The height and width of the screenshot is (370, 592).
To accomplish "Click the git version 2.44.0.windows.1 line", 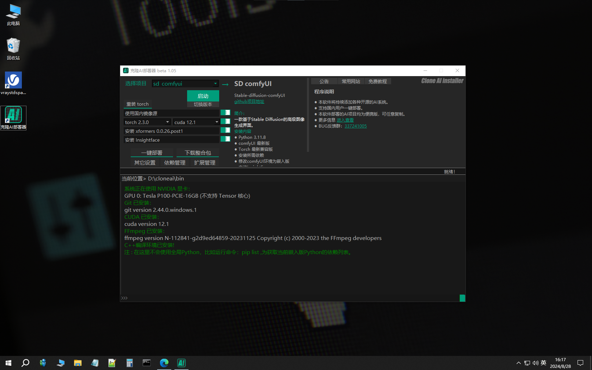I will pos(160,210).
